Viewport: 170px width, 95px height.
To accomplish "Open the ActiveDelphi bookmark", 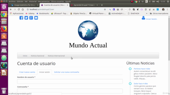I will pos(117,13).
